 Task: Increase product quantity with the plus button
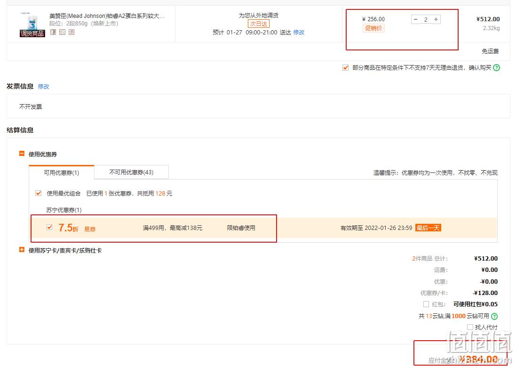[436, 19]
